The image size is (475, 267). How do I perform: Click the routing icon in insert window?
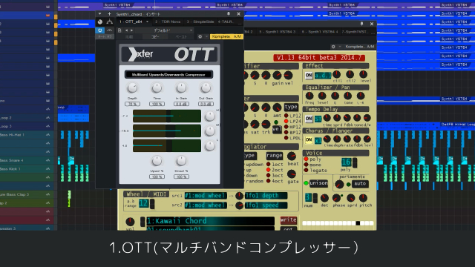click(109, 22)
